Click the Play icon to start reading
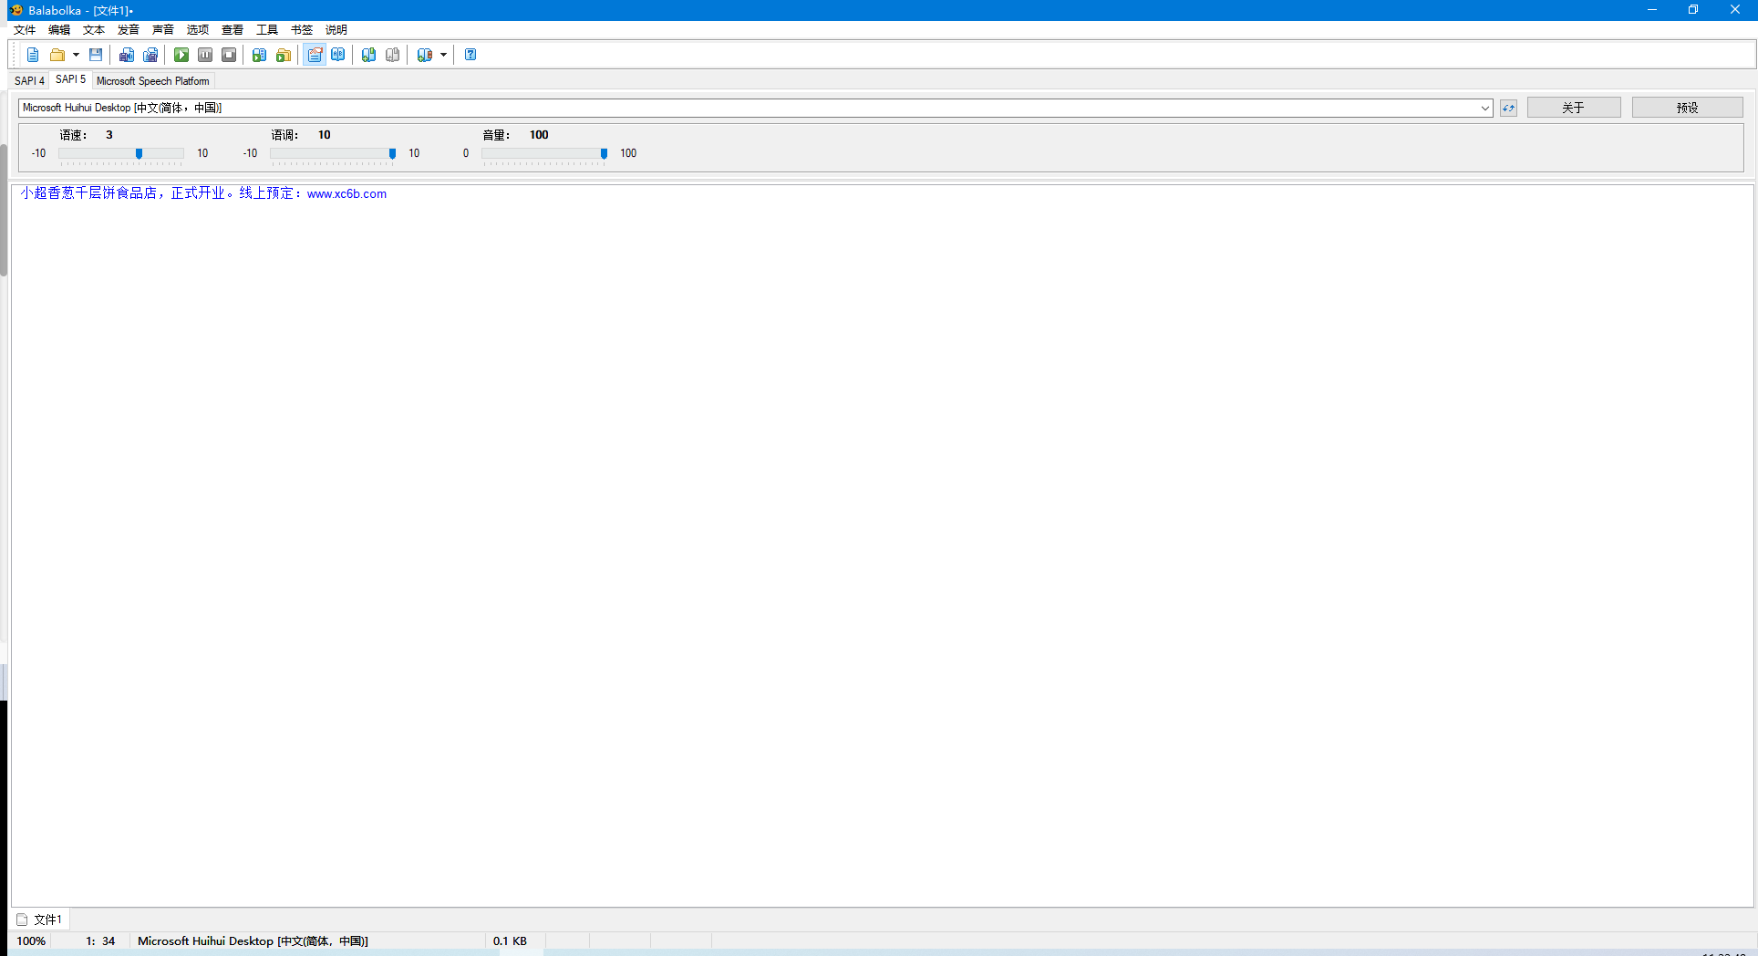The width and height of the screenshot is (1758, 956). pyautogui.click(x=181, y=55)
